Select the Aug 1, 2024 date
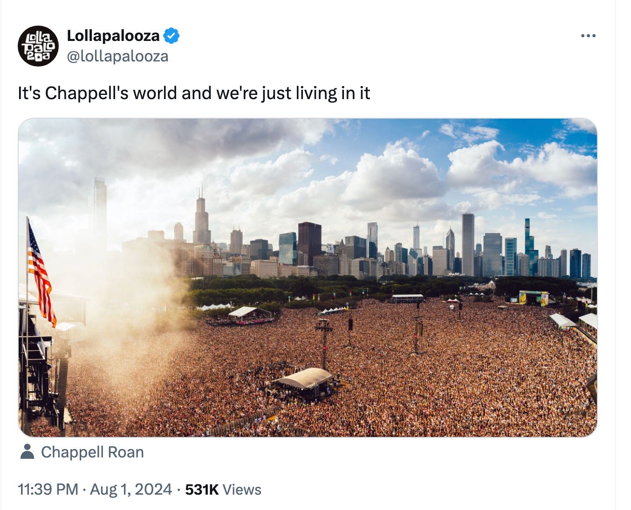The height and width of the screenshot is (510, 631). pos(131,490)
